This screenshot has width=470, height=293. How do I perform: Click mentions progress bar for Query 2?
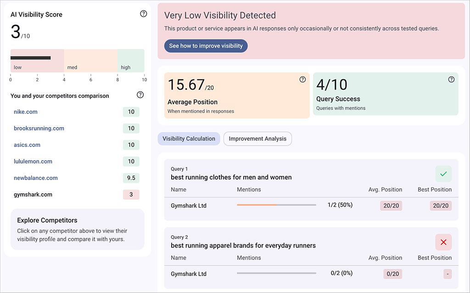point(276,273)
